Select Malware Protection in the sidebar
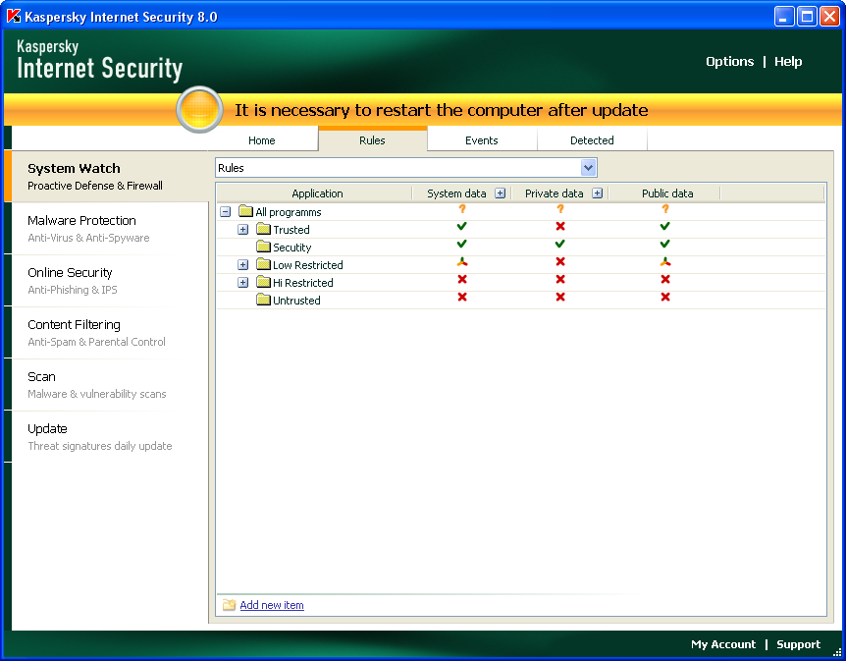Screen dimensions: 846x661 pyautogui.click(x=81, y=221)
